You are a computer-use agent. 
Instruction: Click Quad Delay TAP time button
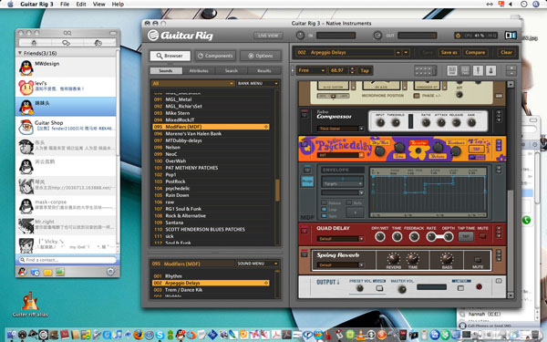466,236
